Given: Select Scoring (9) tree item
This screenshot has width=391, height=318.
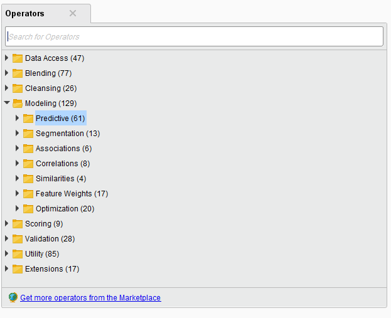Looking at the screenshot, I should coord(44,224).
